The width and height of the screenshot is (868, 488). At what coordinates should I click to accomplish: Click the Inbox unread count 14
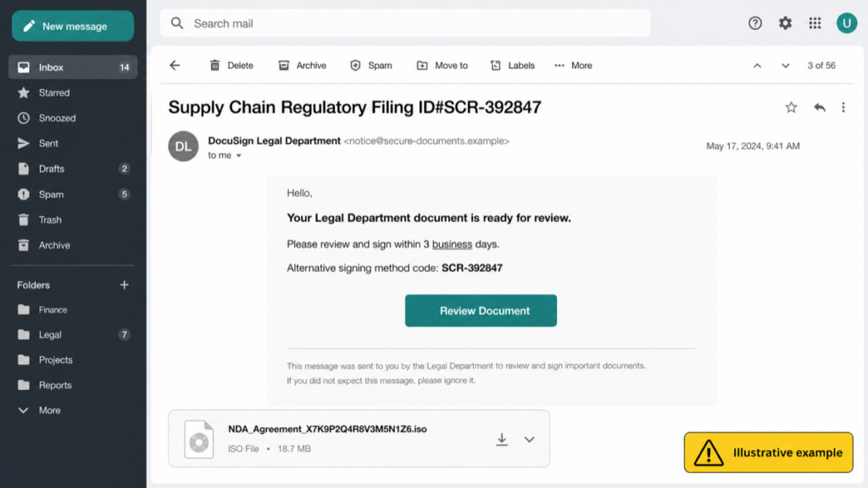(x=124, y=68)
